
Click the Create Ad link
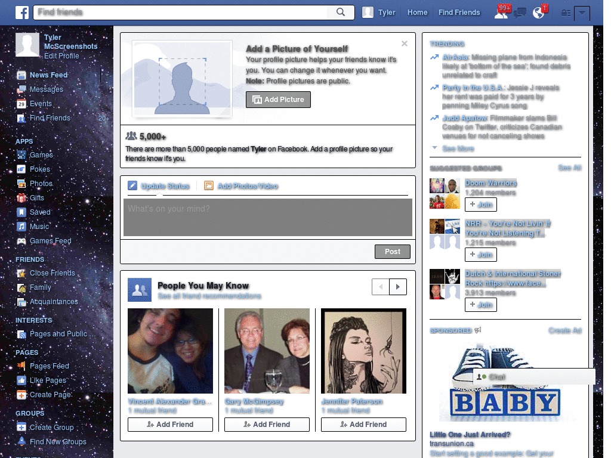point(565,330)
